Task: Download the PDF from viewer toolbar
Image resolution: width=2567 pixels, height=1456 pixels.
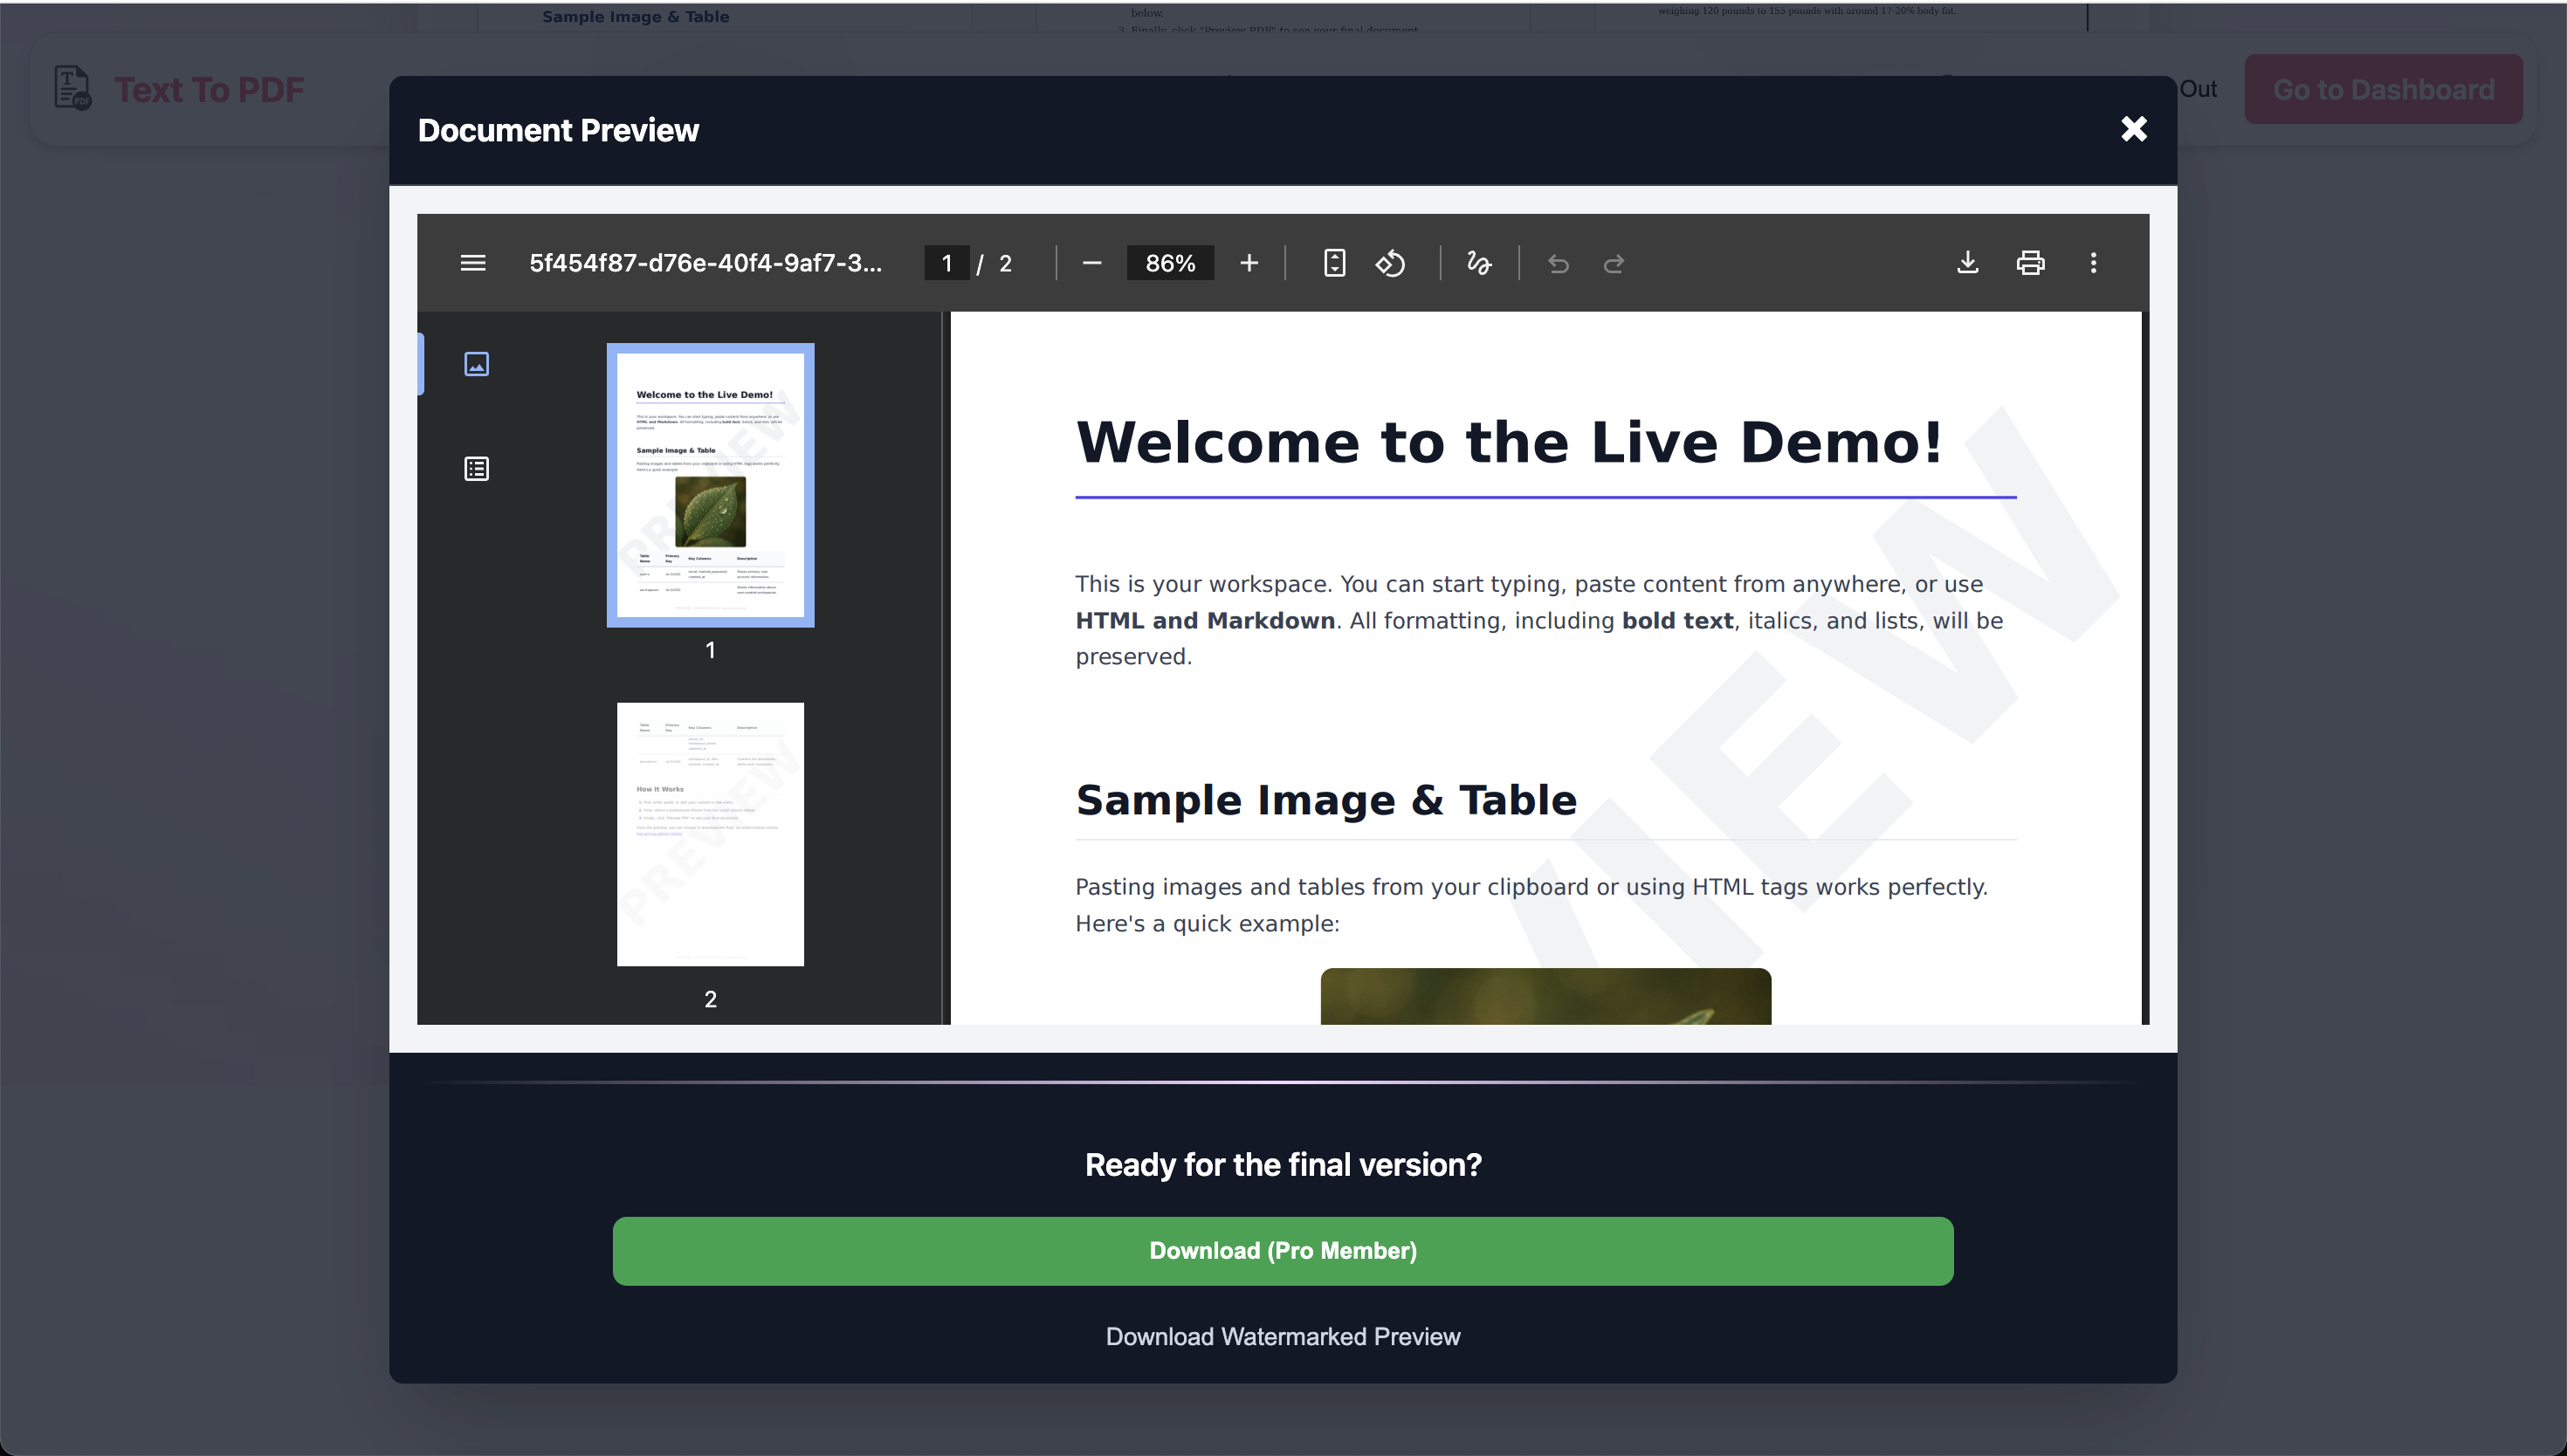Action: pos(1967,263)
